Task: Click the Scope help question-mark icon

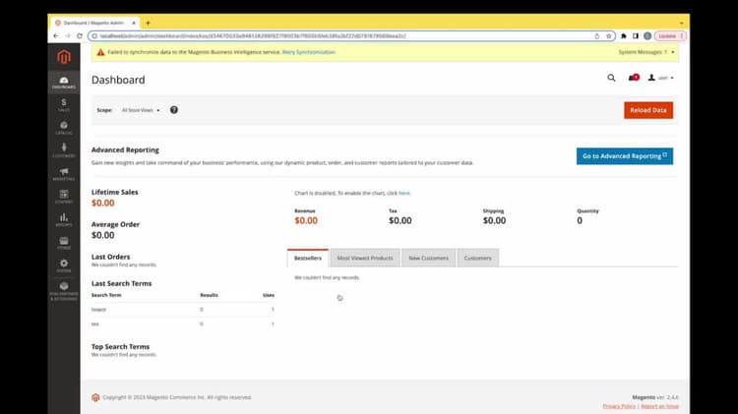Action: click(173, 109)
